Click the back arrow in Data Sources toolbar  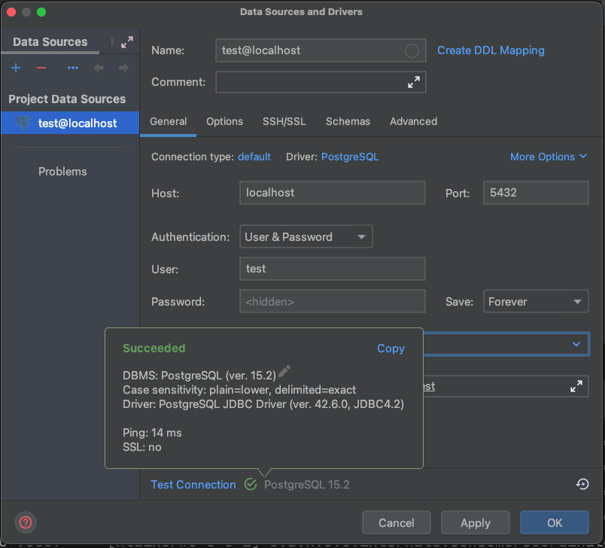coord(99,68)
